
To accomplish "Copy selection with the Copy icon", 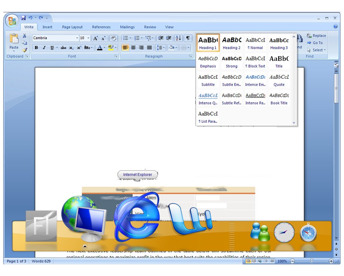I will (24, 43).
